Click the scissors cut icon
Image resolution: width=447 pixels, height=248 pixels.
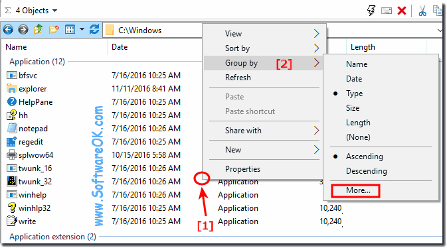(x=422, y=11)
